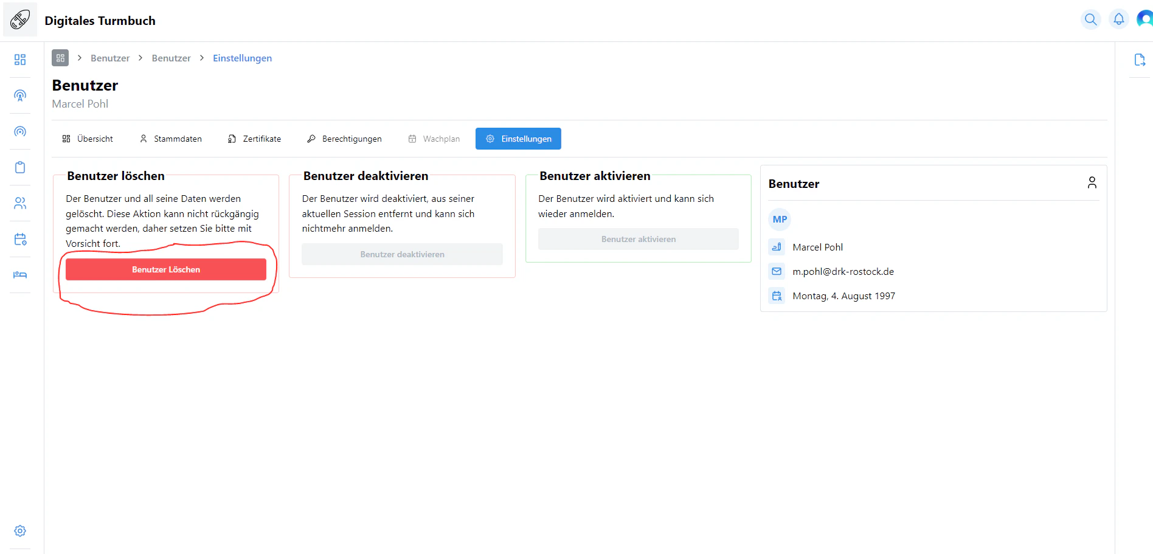Open the user profile avatar

(1145, 19)
